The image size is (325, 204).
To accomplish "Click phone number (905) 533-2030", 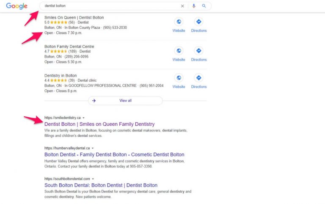I will [115, 28].
